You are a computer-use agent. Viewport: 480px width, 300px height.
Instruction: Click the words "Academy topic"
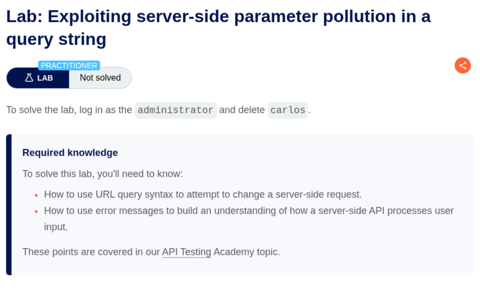pos(246,252)
